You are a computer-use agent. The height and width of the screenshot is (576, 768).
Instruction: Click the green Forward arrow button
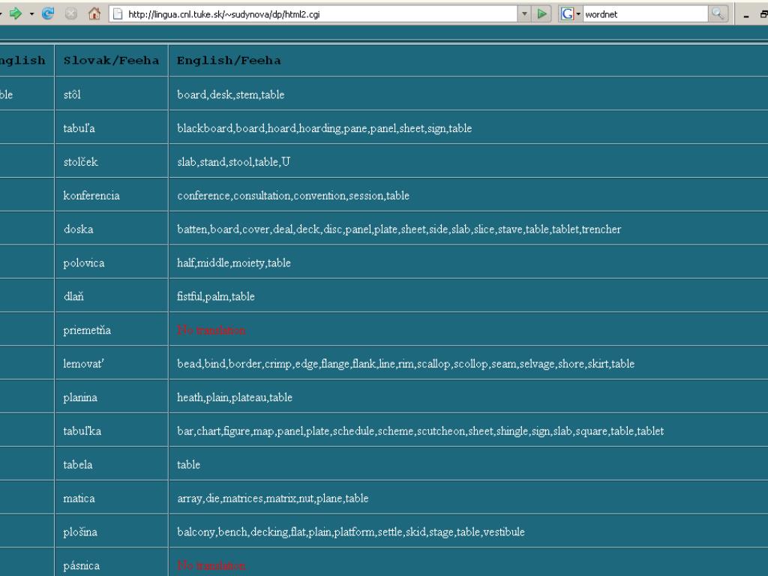tap(15, 13)
